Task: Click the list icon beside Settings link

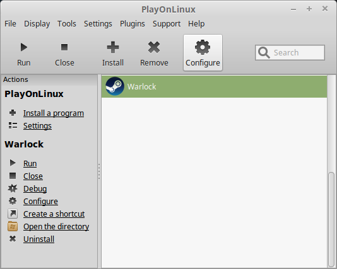Action: point(13,125)
